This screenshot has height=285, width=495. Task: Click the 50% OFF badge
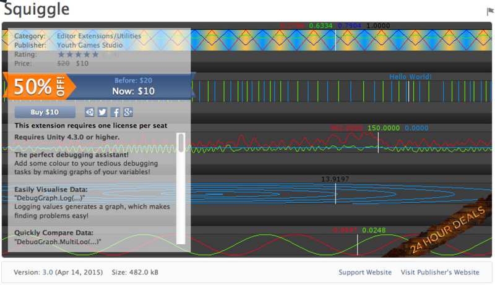(39, 87)
